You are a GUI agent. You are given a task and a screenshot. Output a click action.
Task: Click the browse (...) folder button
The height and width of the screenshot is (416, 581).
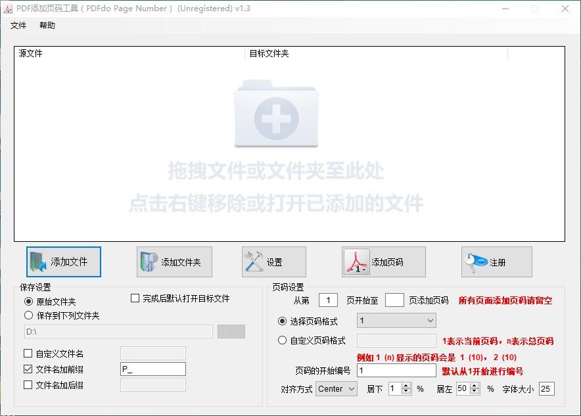(231, 331)
